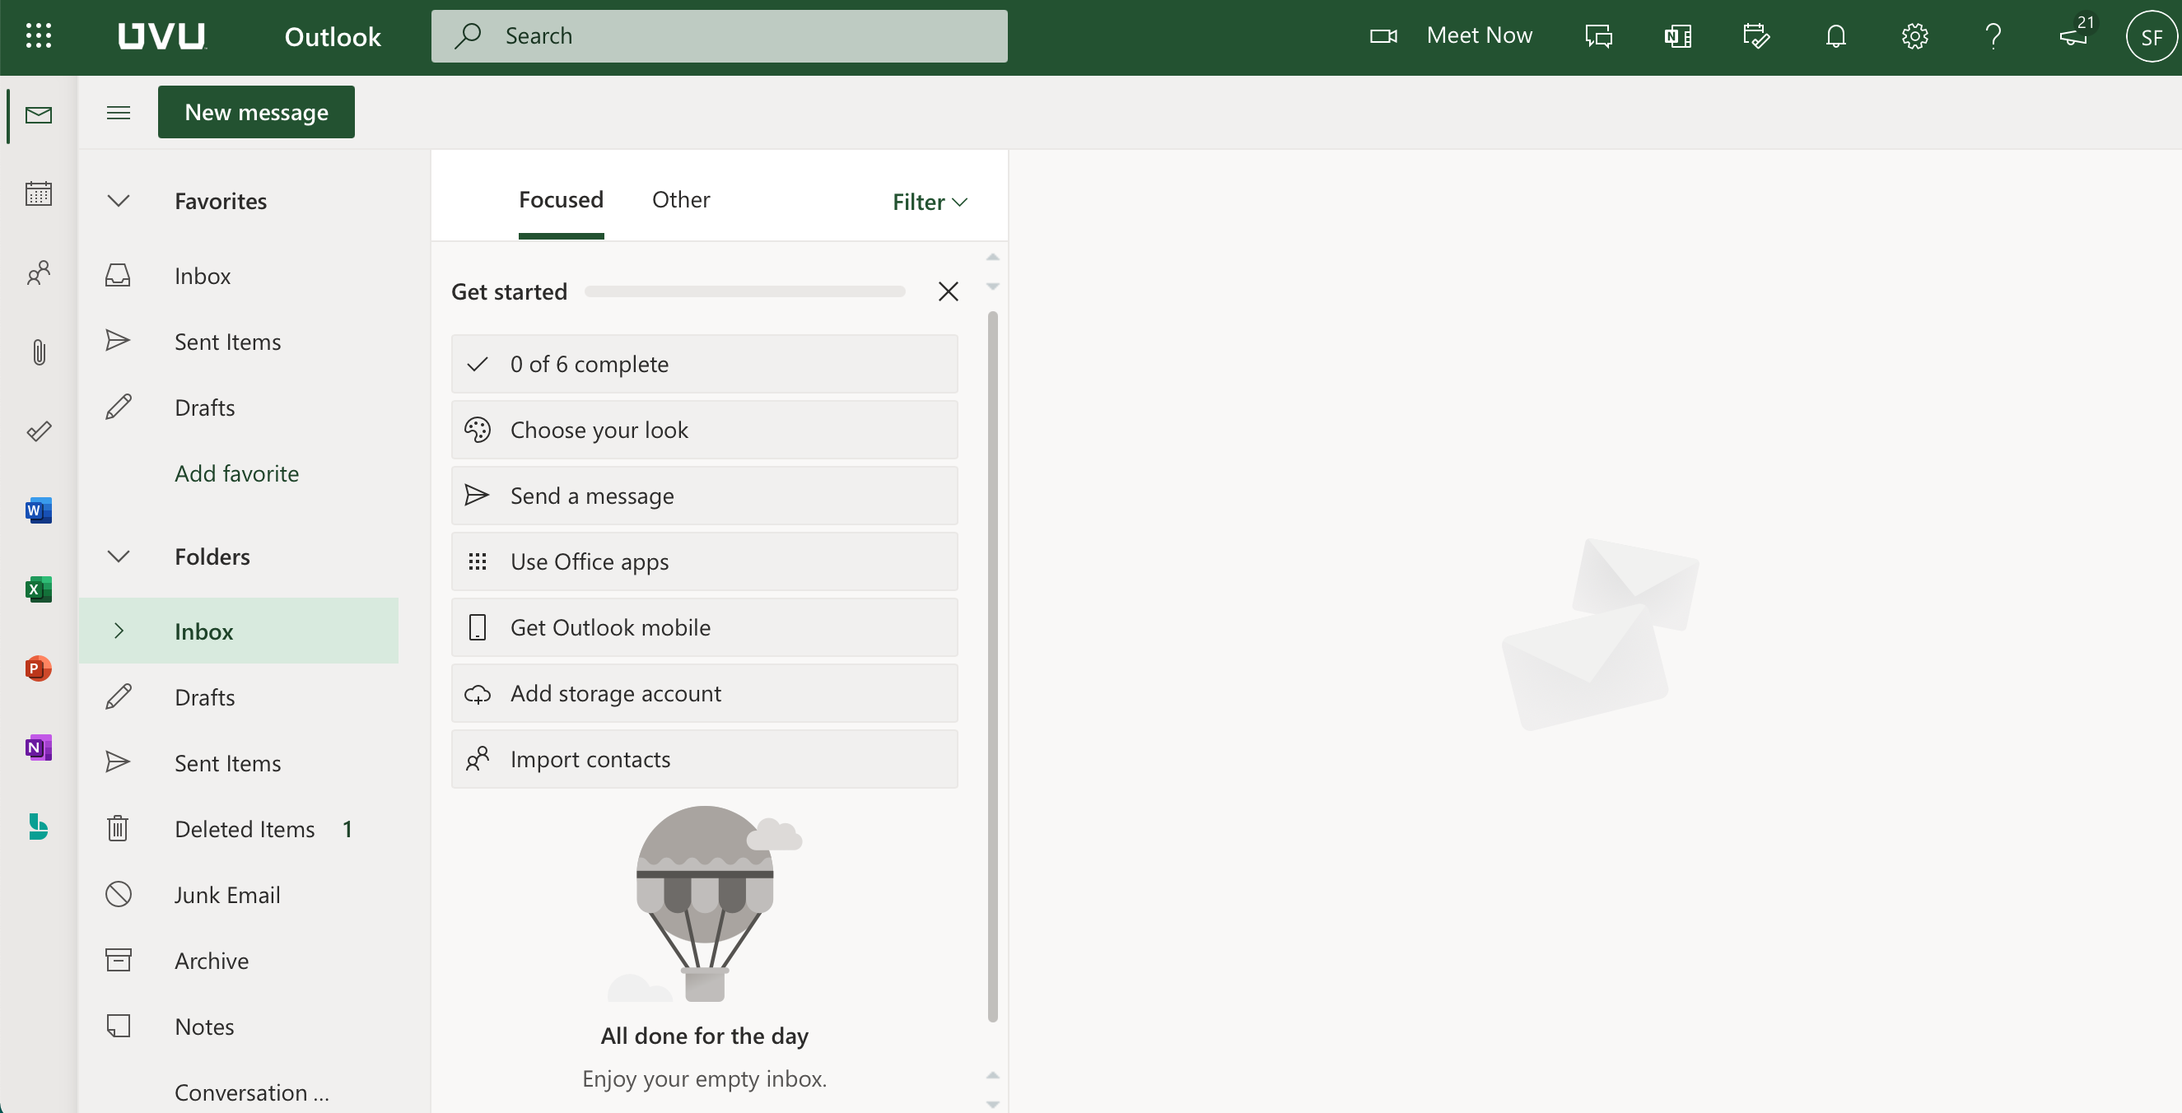This screenshot has width=2182, height=1113.
Task: Open the Filter dropdown
Action: tap(930, 202)
